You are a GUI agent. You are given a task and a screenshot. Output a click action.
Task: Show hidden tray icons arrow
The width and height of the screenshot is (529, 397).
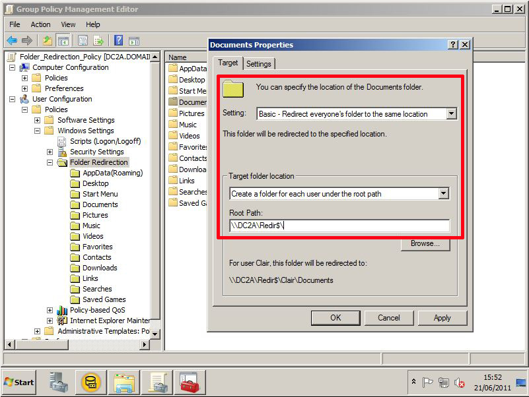[x=413, y=382]
